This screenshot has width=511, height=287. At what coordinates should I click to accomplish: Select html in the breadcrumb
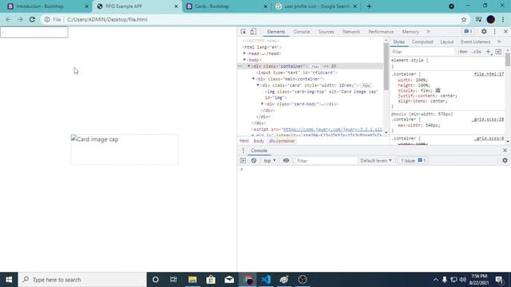pos(244,141)
